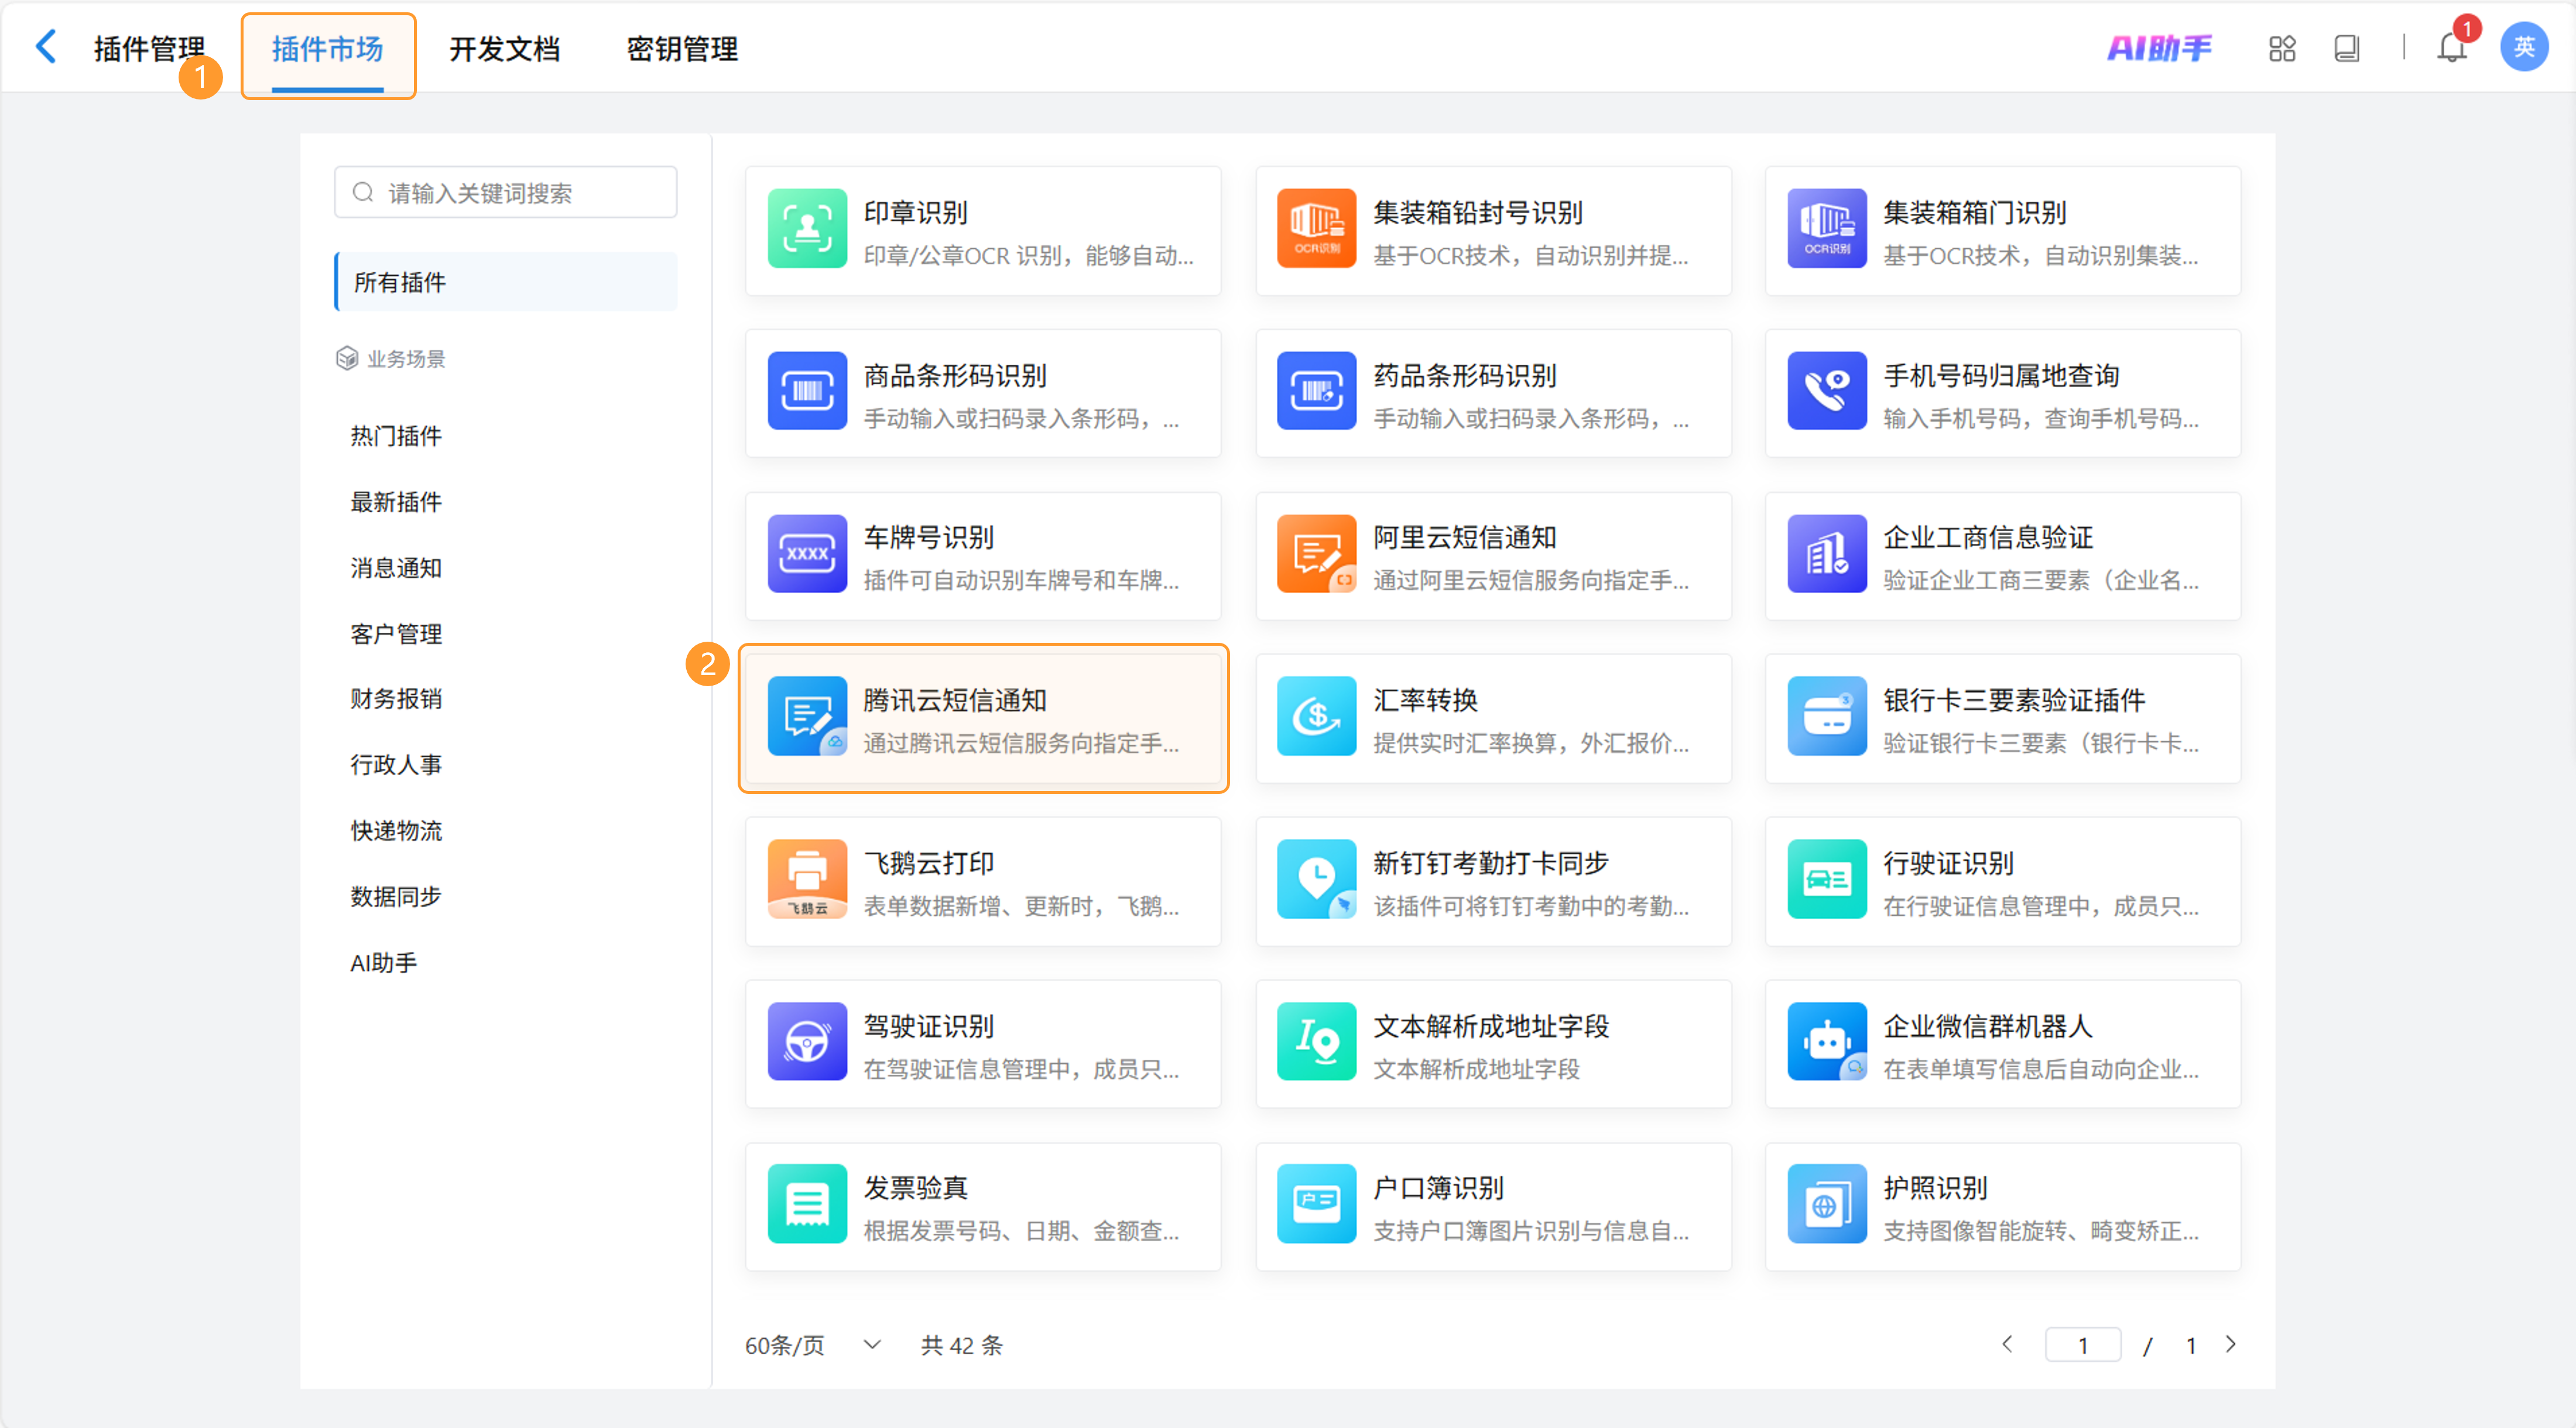Select 快递物流 category in sidebar

click(x=396, y=830)
